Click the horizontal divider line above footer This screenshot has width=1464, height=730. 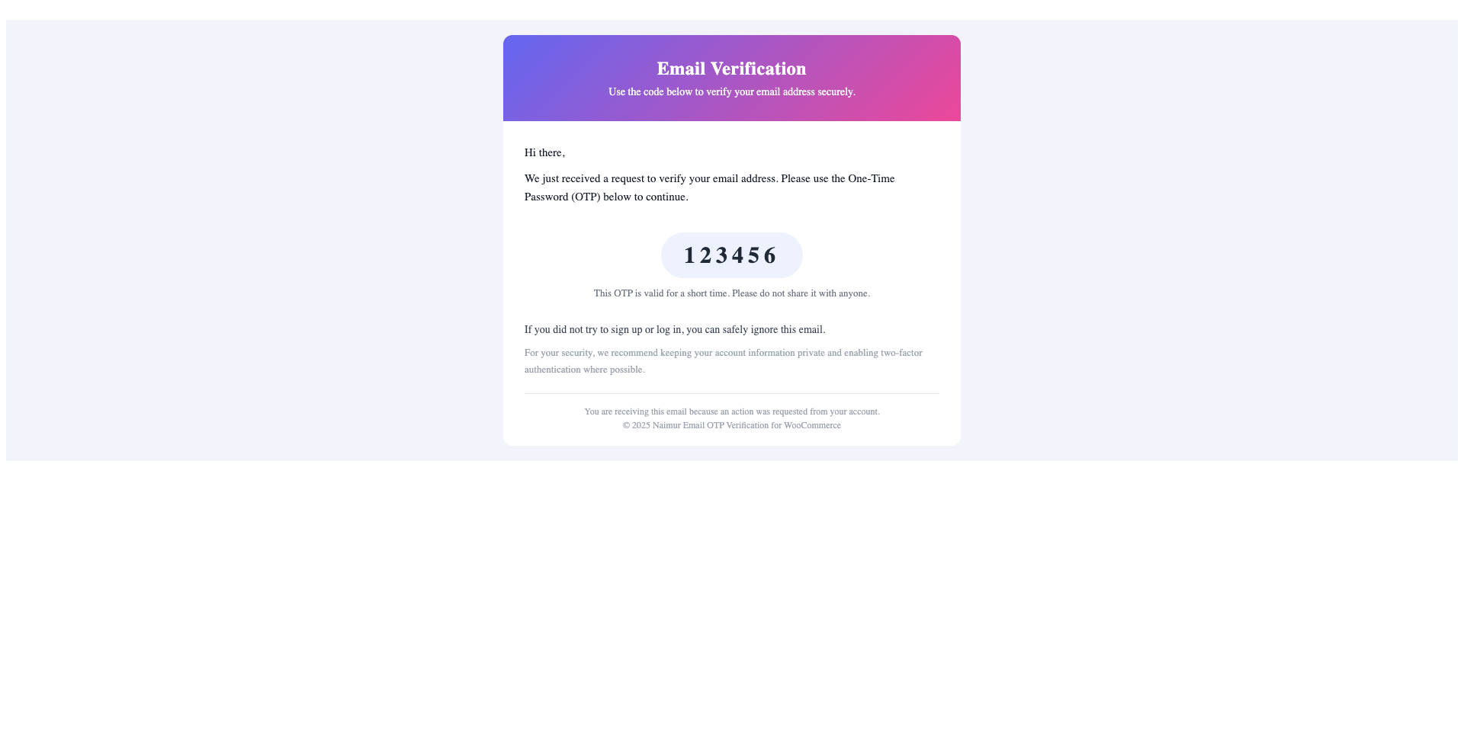pyautogui.click(x=731, y=394)
